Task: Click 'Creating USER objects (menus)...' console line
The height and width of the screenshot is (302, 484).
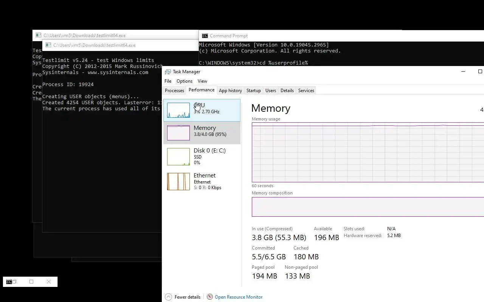Action: click(x=91, y=97)
